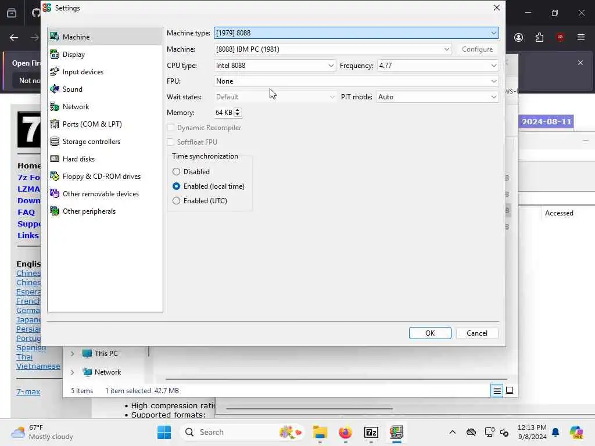Click the OK button
The image size is (595, 446).
430,333
